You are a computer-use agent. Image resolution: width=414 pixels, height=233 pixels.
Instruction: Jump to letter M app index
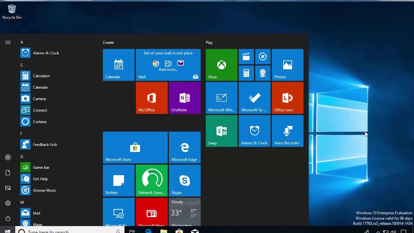pos(22,202)
